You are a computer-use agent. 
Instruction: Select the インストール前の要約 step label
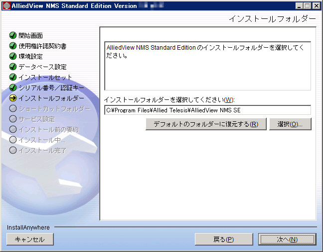[49, 130]
